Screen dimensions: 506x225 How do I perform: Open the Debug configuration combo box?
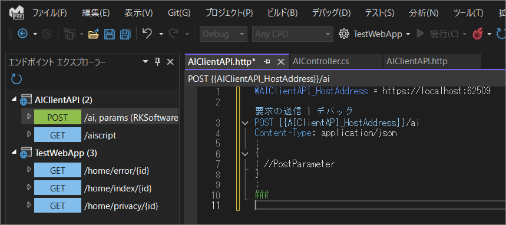223,34
